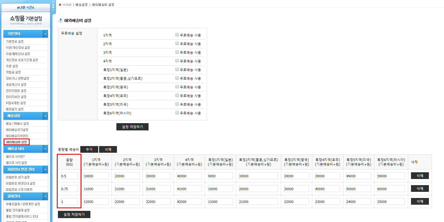The image size is (444, 222).
Task: Click 배송설정 link in breadcrumb
Action: tap(81, 5)
